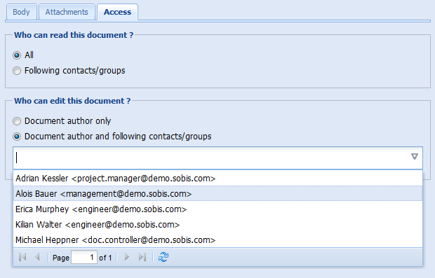The width and height of the screenshot is (435, 278).
Task: Switch to the Body tab
Action: coord(21,12)
